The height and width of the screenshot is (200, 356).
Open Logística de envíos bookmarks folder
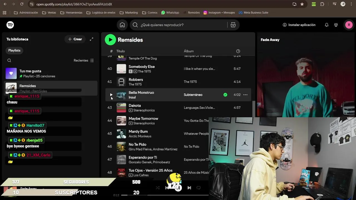(x=101, y=12)
